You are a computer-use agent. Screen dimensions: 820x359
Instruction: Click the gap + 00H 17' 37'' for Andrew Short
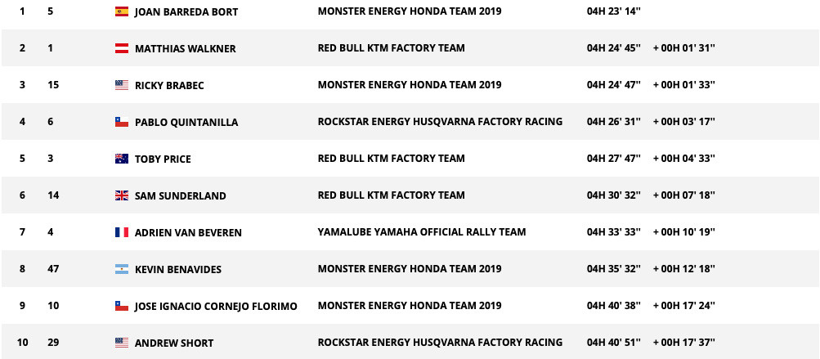[x=684, y=343]
